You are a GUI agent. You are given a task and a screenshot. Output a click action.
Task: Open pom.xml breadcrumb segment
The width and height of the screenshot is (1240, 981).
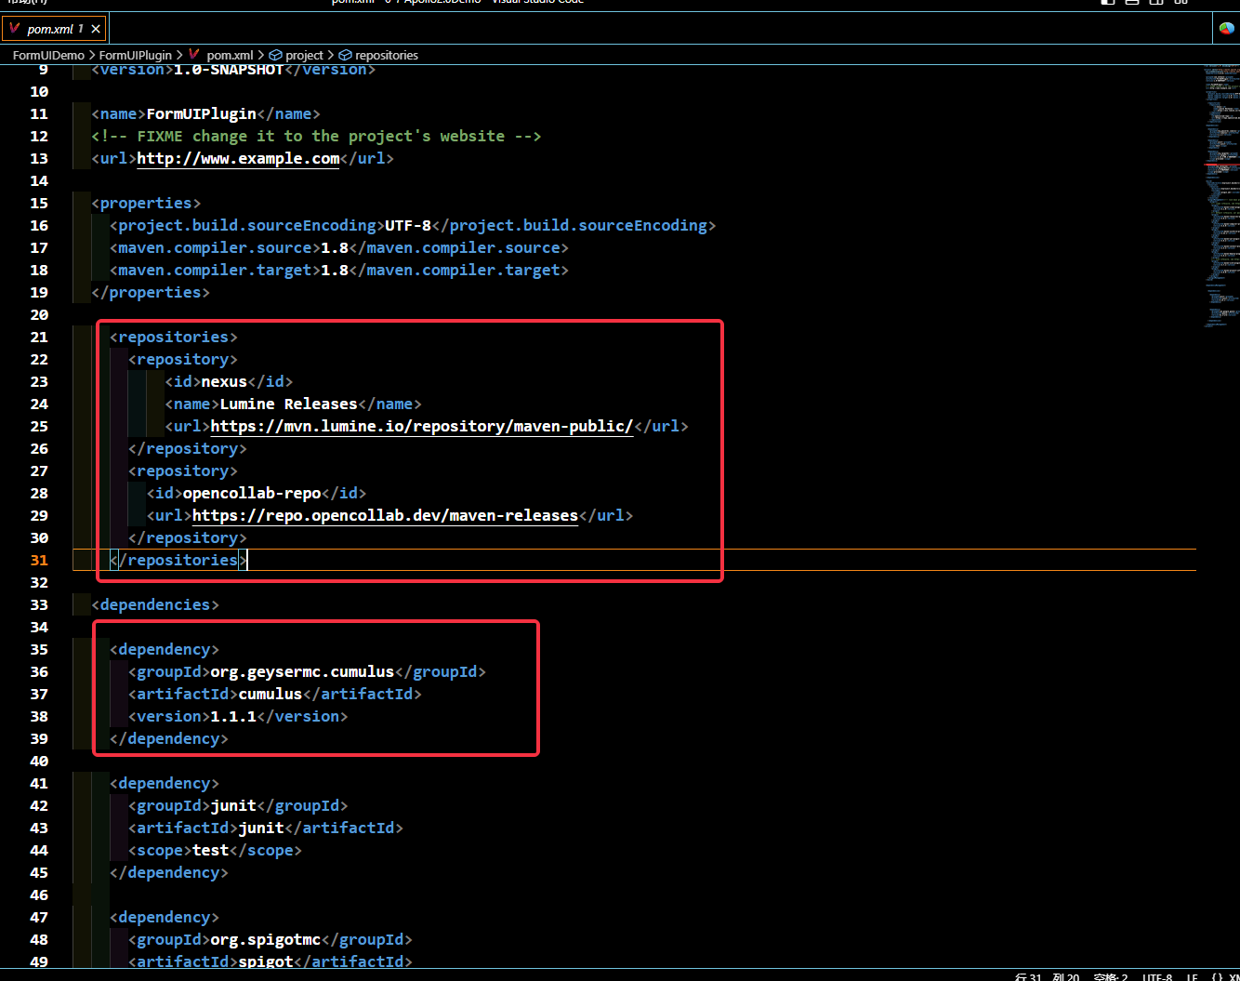click(230, 55)
